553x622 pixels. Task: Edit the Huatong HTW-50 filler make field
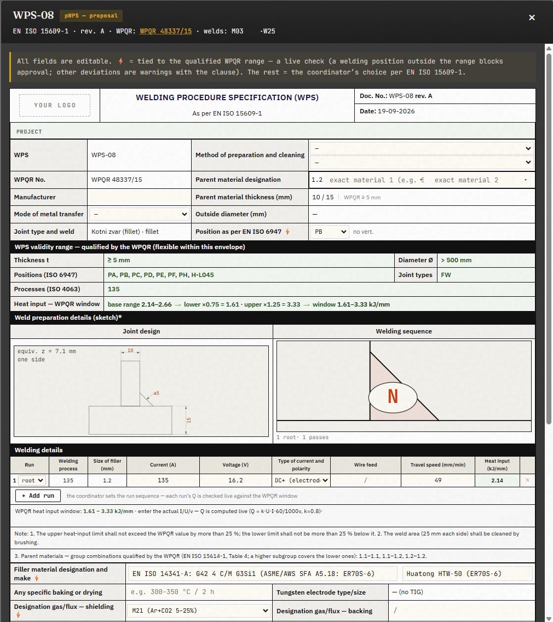468,574
